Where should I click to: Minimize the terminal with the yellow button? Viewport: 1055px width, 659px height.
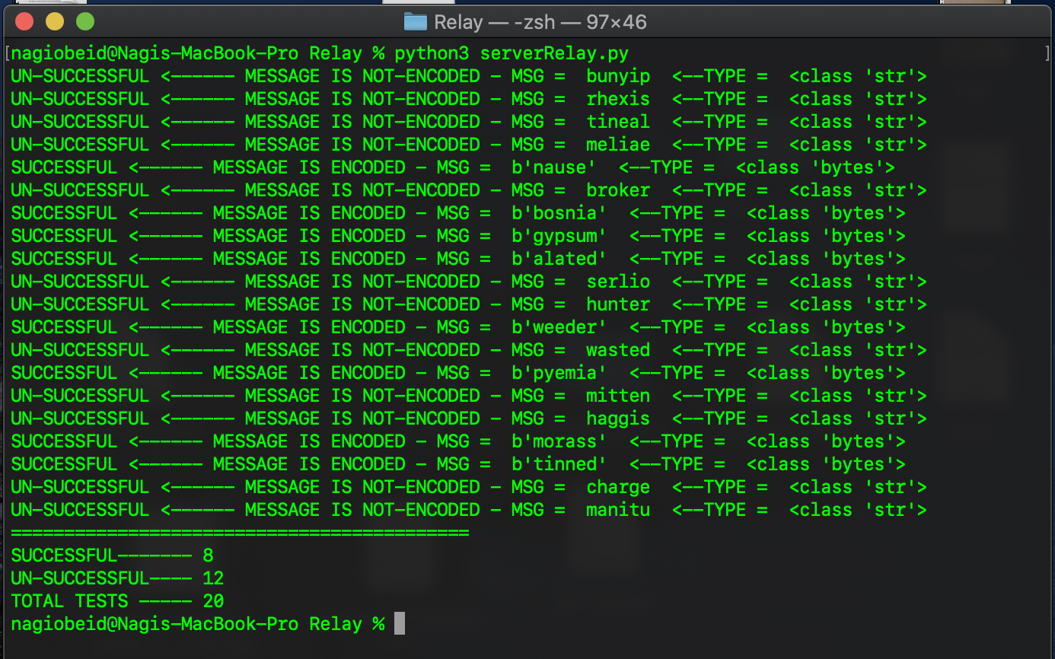click(55, 21)
